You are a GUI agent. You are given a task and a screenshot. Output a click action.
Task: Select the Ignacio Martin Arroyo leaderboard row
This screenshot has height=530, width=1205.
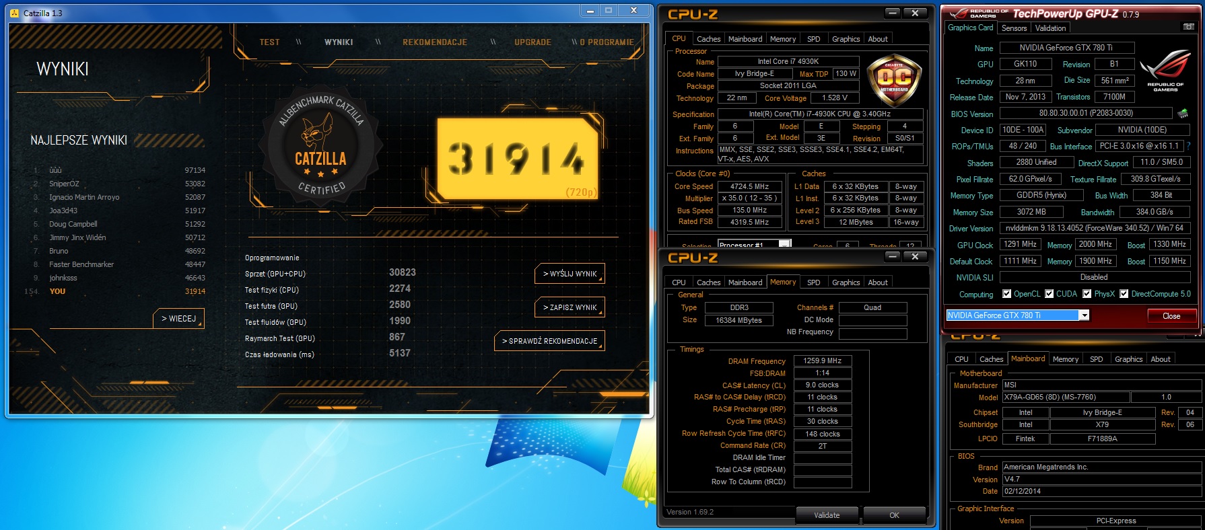119,197
